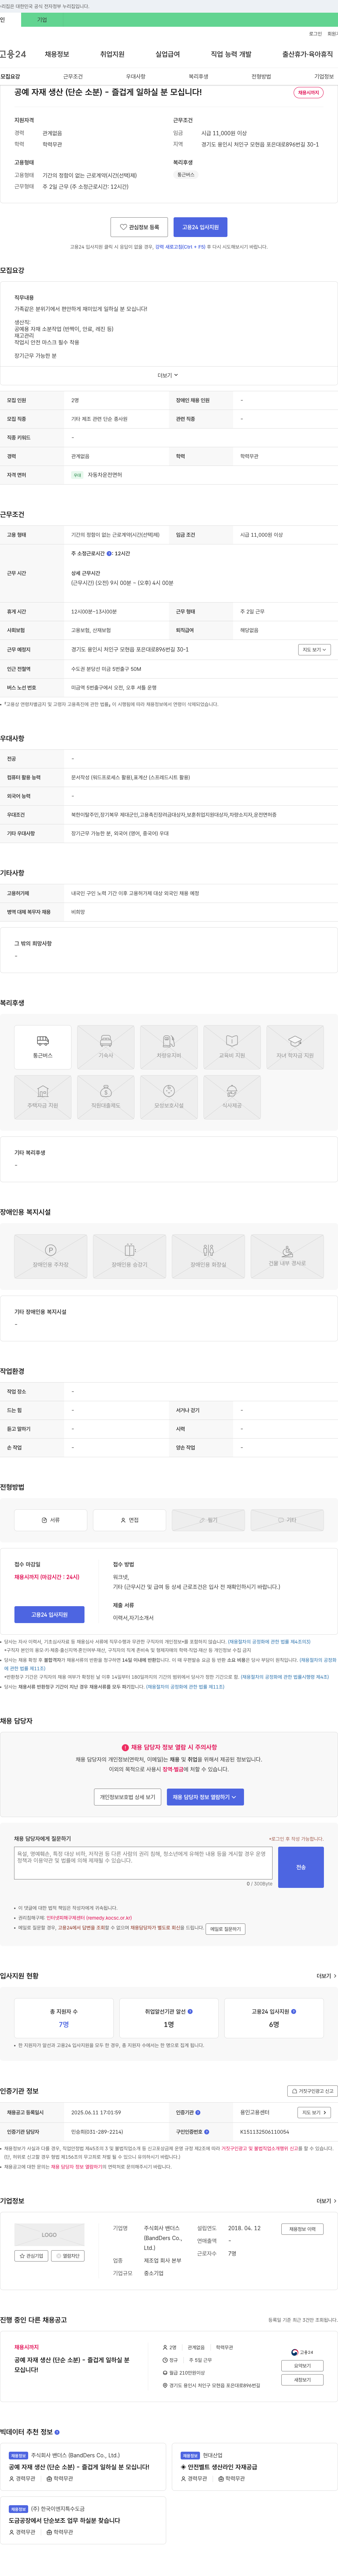Viewport: 338px width, 2576px height.
Task: Click the 새창보기 button
Action: pyautogui.click(x=302, y=2380)
